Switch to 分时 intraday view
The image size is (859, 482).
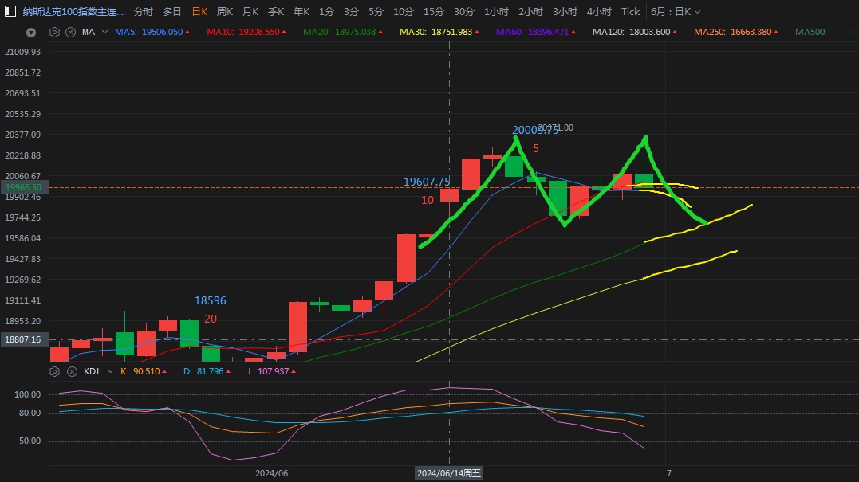point(144,12)
